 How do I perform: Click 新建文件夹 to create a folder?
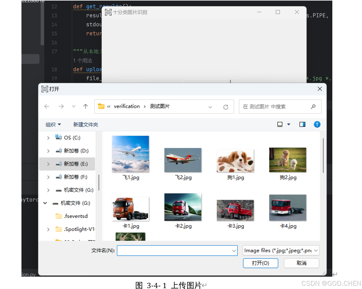[86, 124]
